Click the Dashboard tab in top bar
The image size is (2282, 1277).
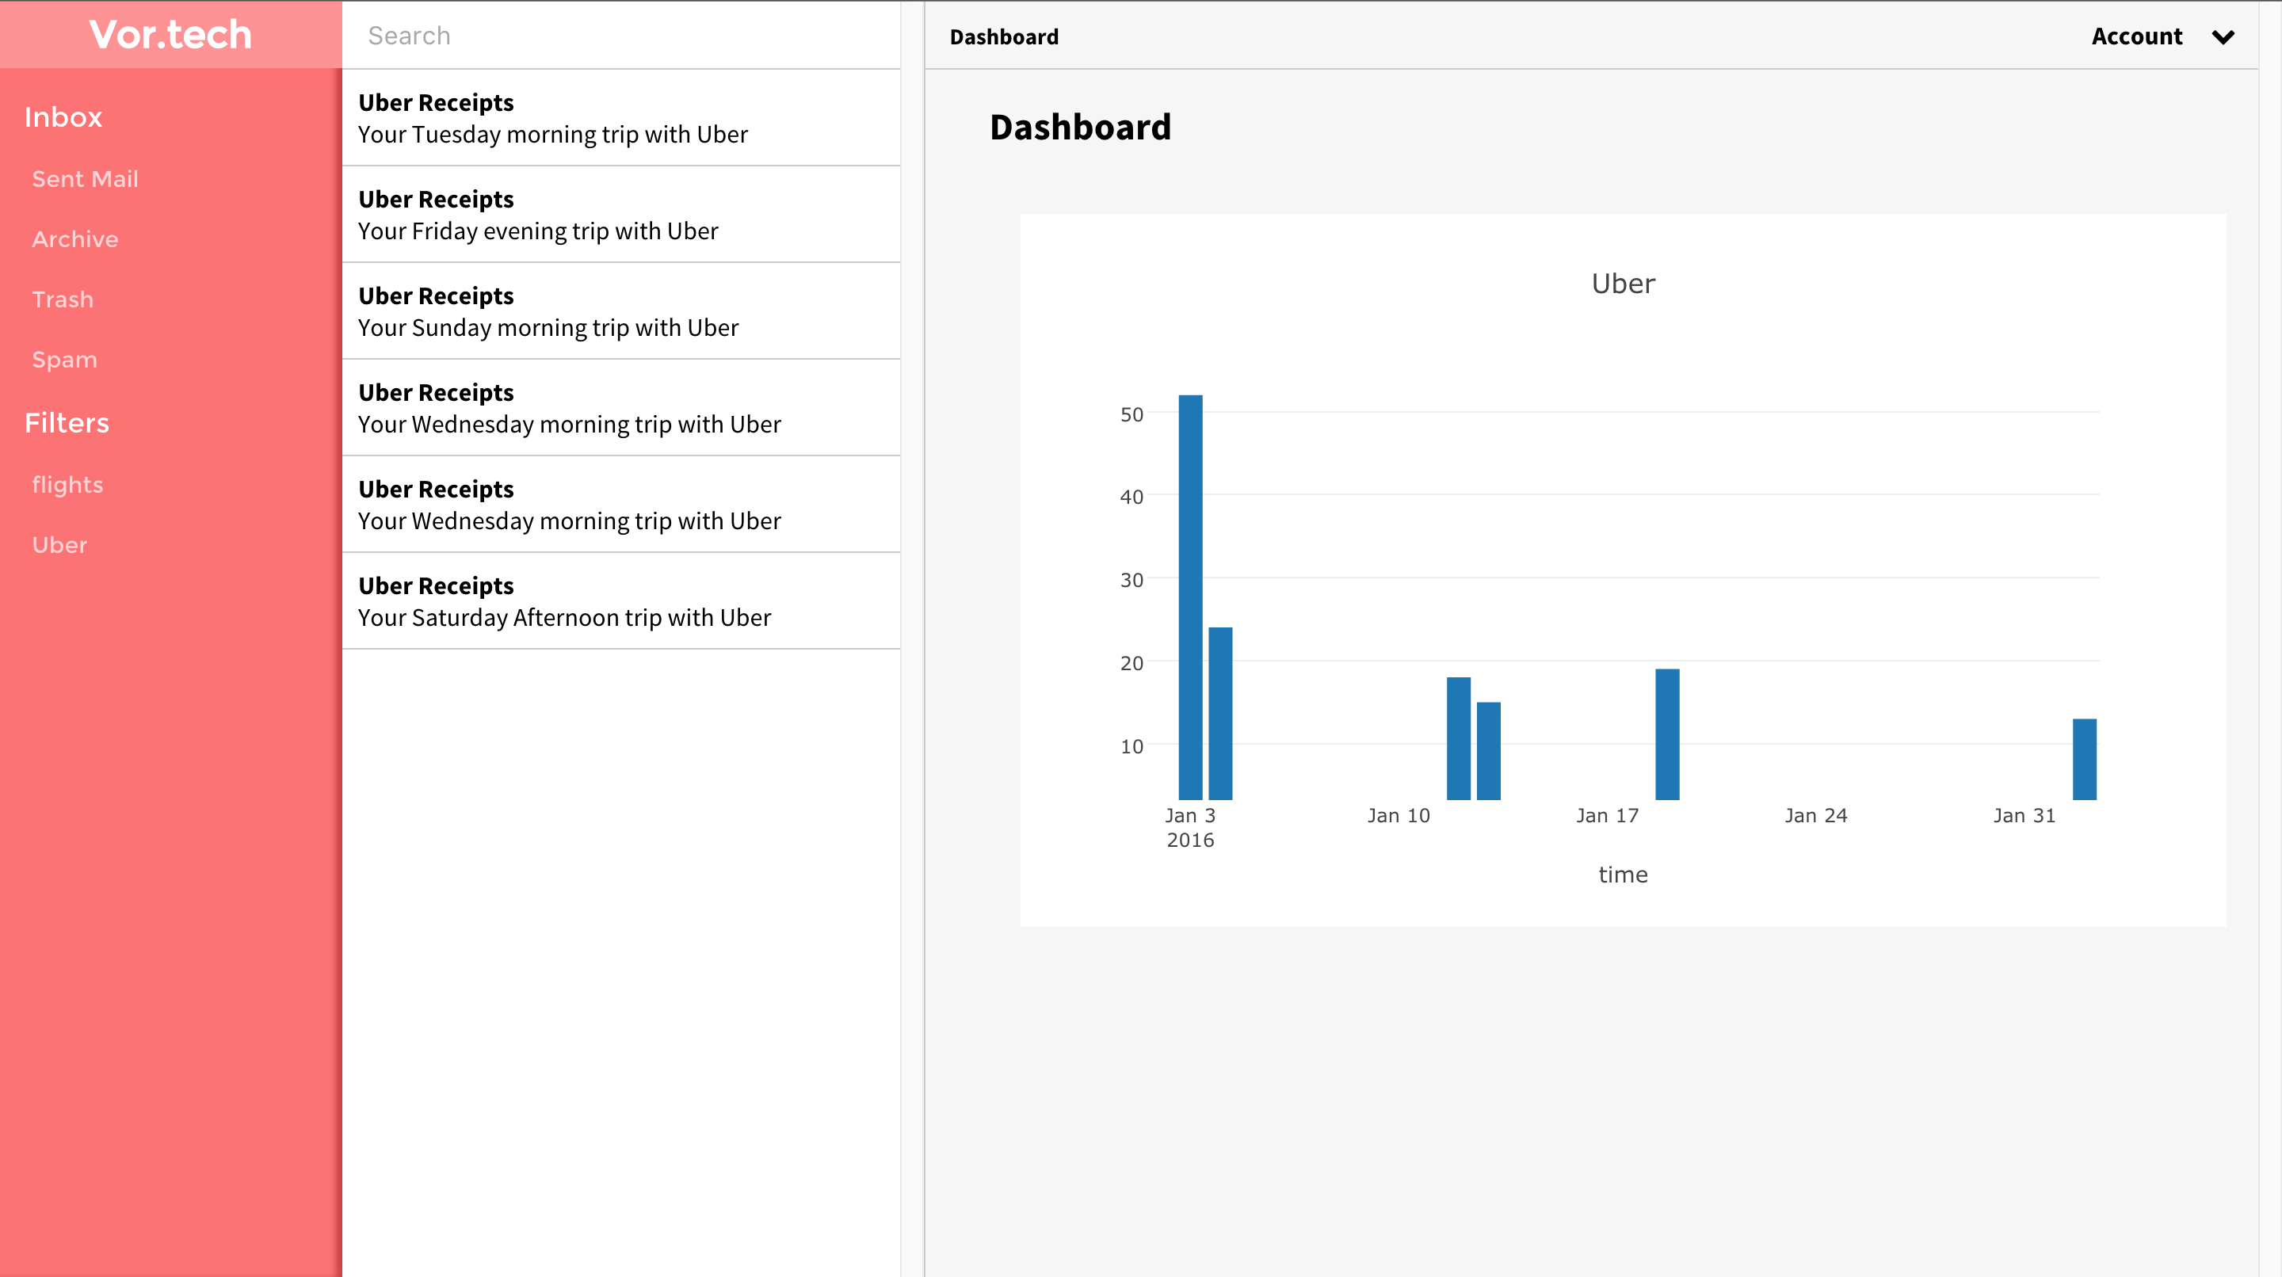[1004, 36]
